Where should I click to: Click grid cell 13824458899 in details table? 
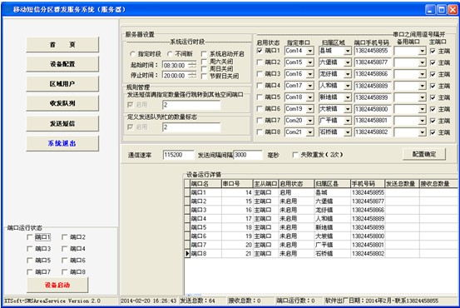click(368, 227)
